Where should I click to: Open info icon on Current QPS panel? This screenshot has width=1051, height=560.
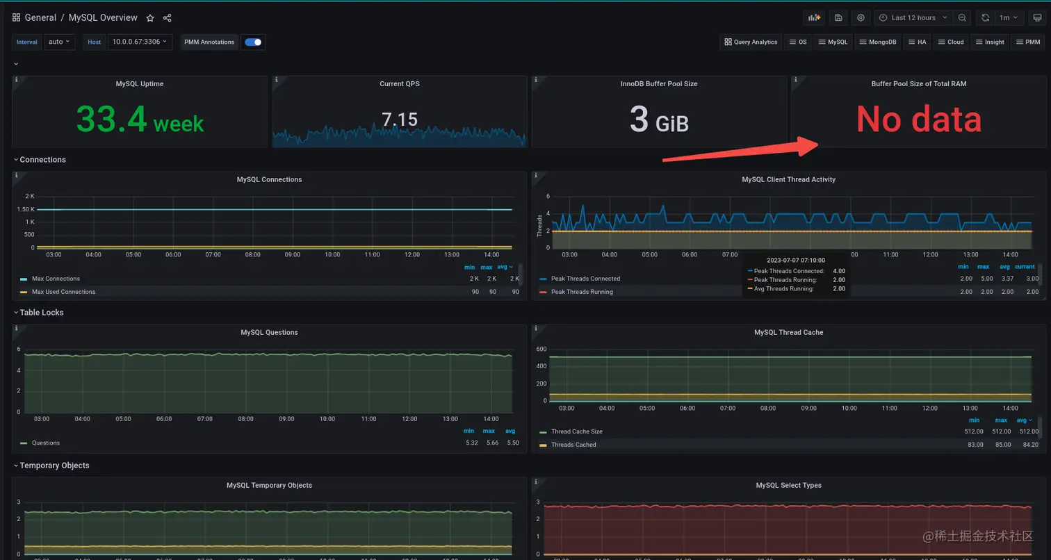point(276,79)
